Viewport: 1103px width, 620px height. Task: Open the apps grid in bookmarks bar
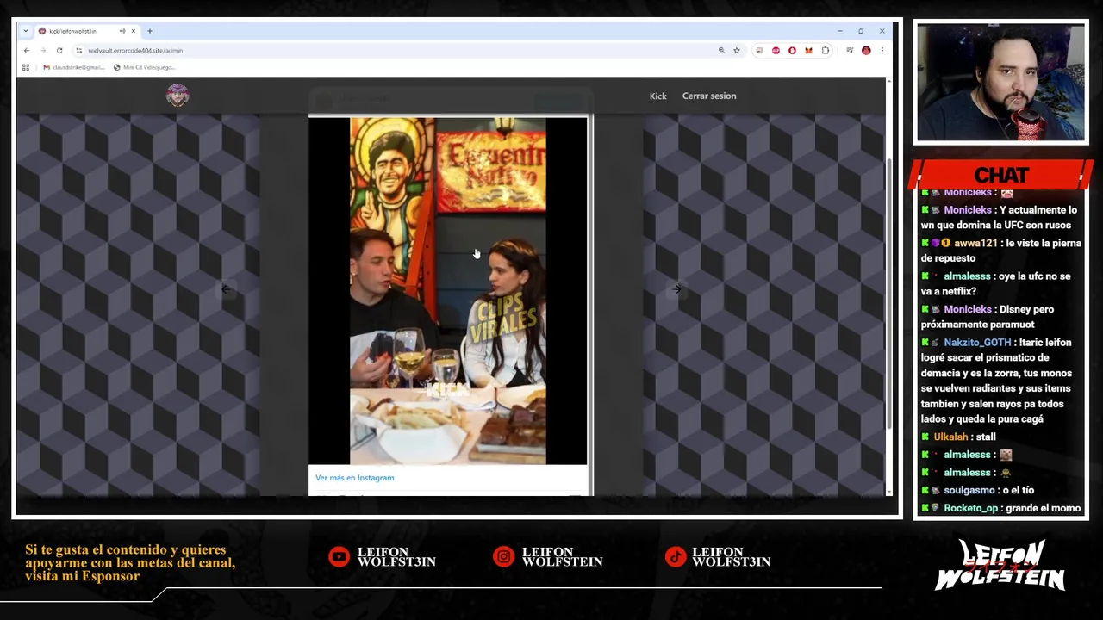click(26, 67)
